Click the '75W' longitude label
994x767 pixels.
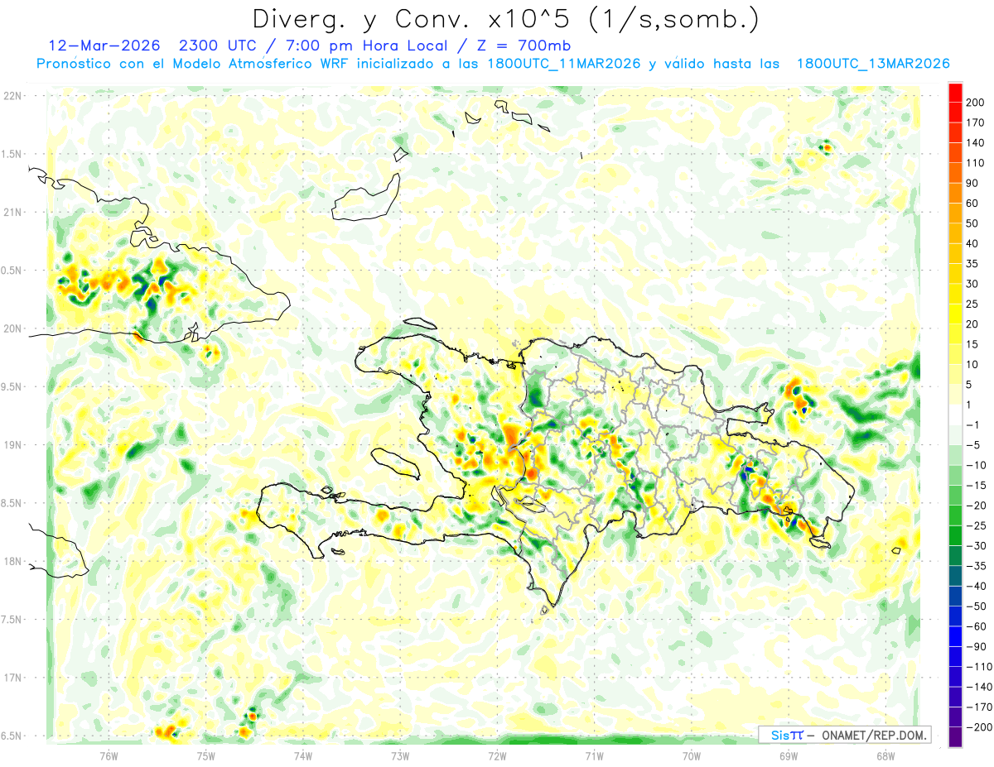205,757
